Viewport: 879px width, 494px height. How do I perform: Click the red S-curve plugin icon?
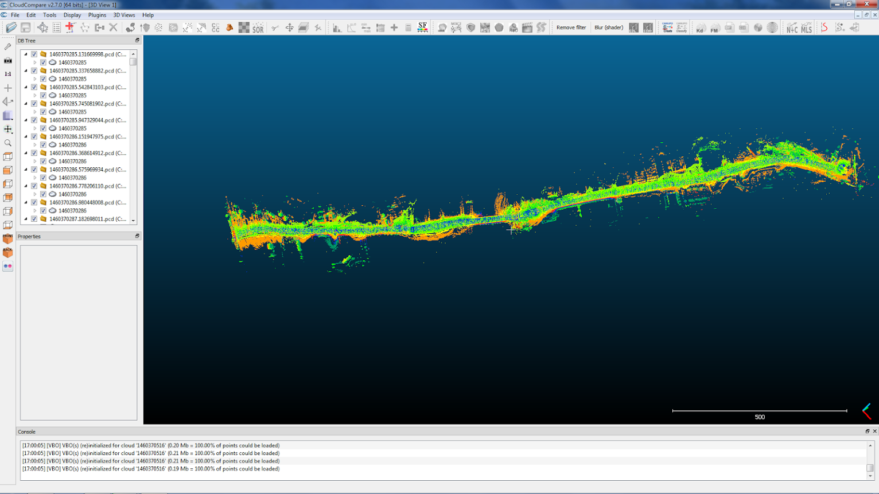[824, 28]
